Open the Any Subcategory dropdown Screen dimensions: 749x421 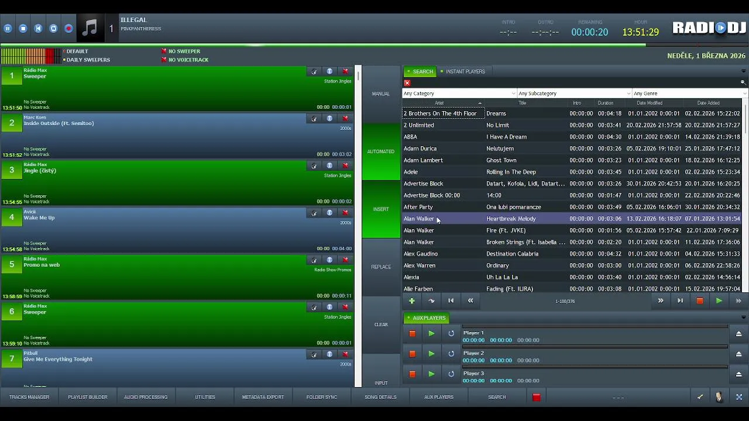click(x=575, y=94)
